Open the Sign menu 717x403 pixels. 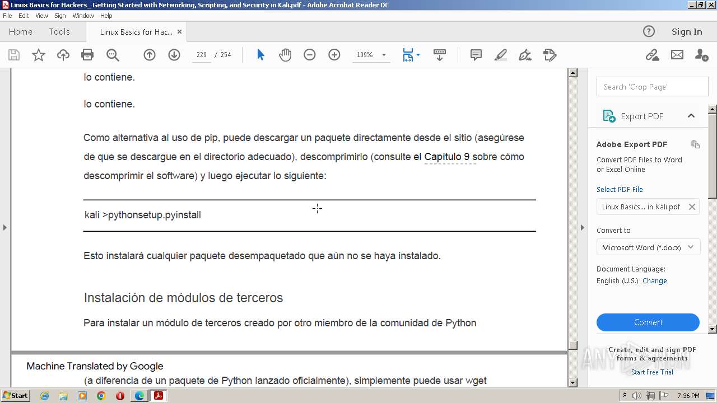[60, 16]
